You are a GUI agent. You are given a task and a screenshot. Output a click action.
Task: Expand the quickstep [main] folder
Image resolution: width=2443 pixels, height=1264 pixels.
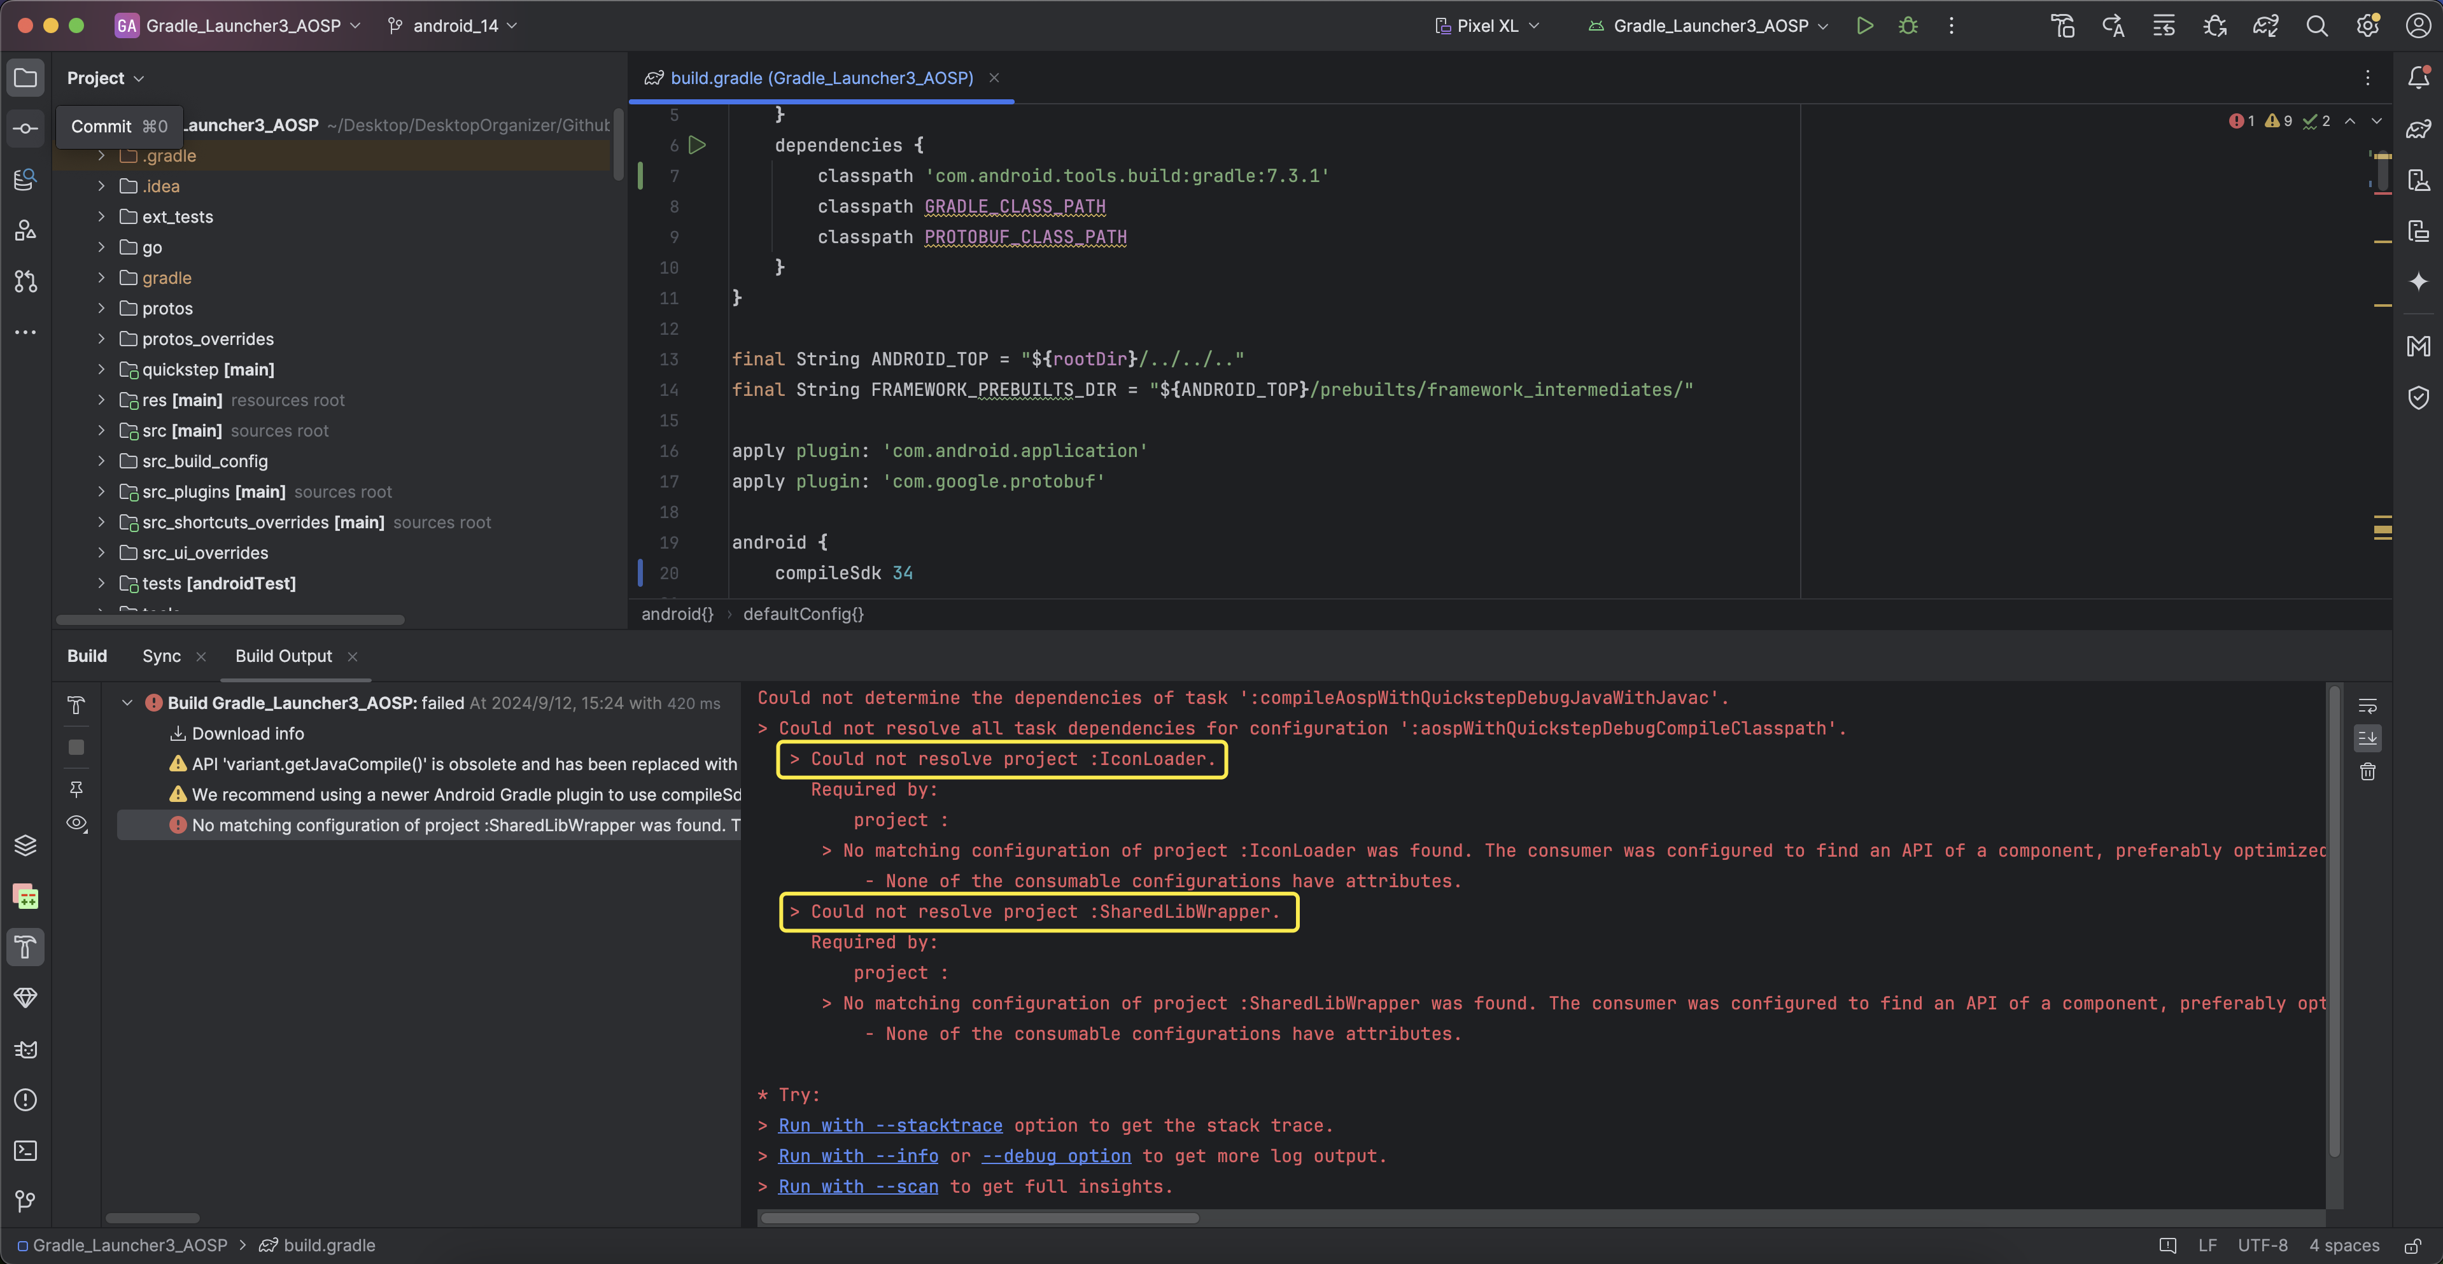(101, 369)
